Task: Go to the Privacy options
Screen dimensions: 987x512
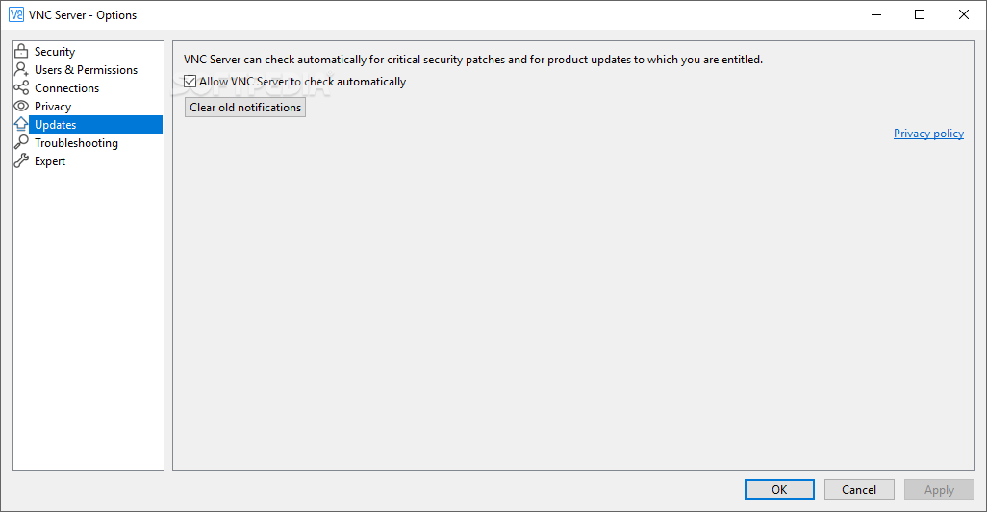Action: pos(53,107)
